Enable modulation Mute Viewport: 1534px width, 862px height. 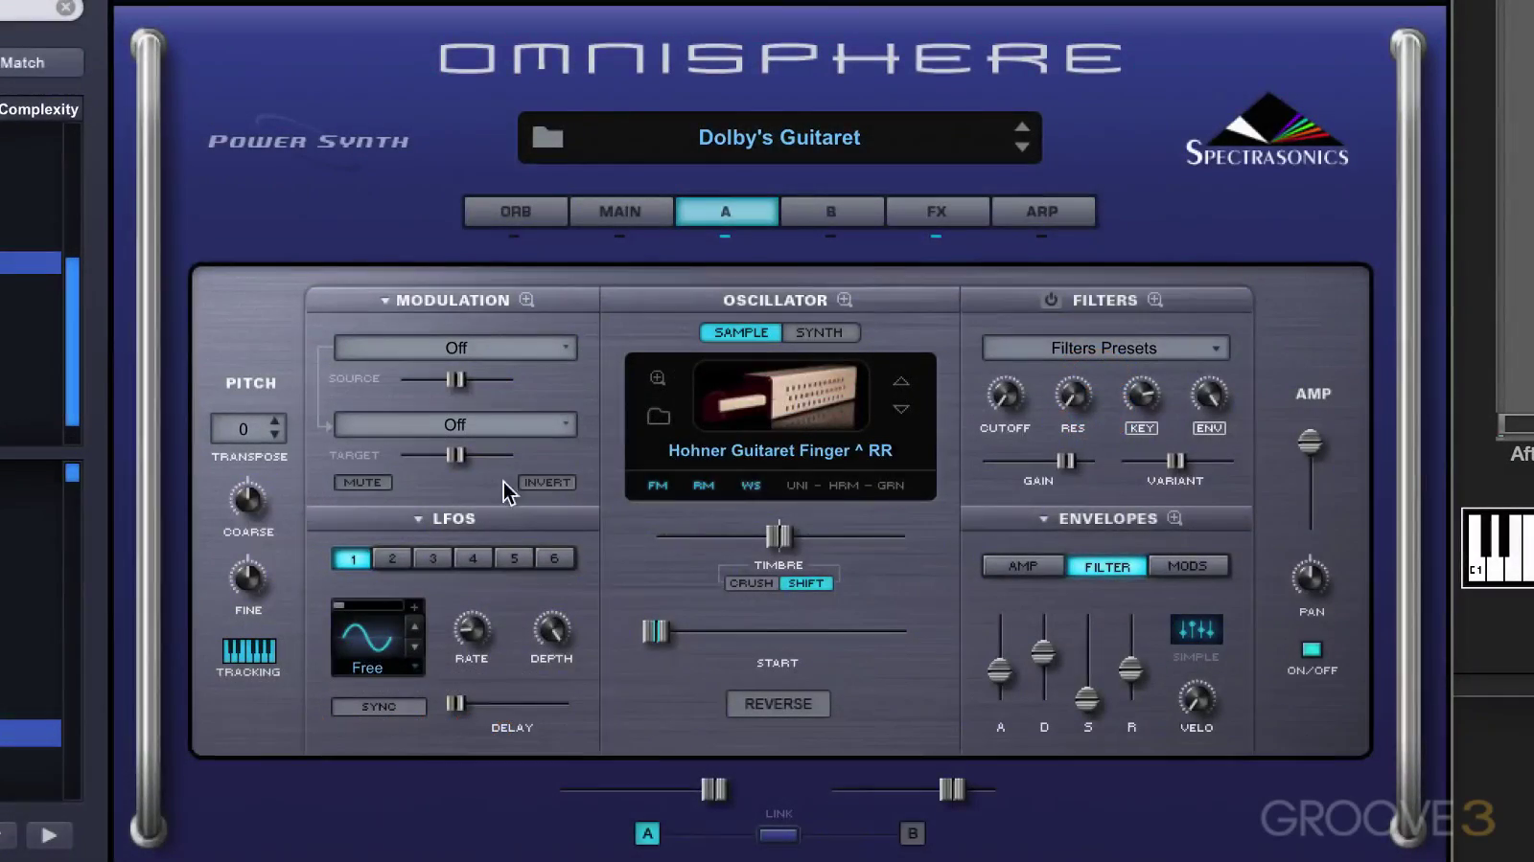point(362,482)
